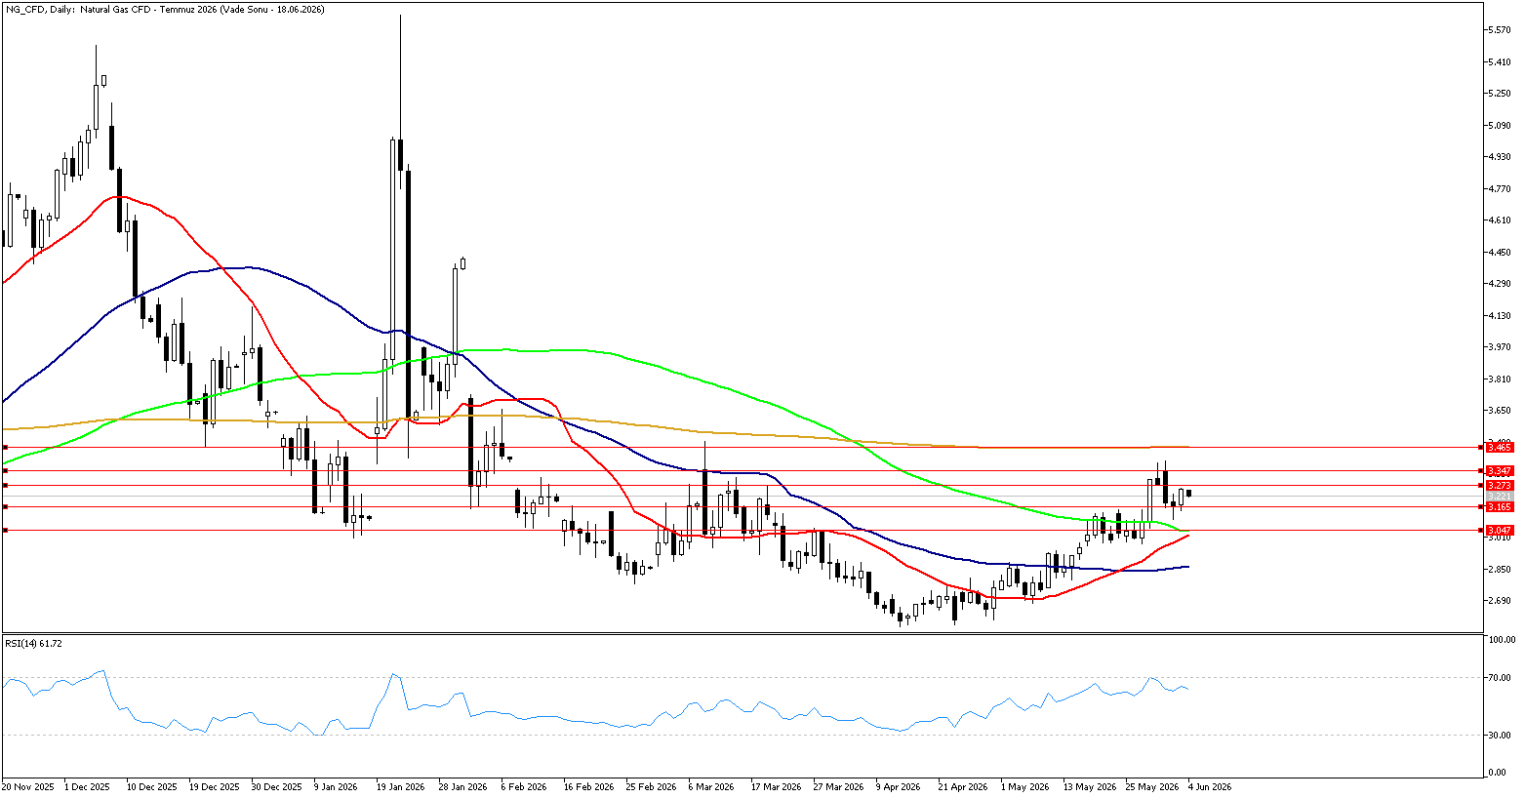Click the 3.970 price axis label

pos(1500,347)
